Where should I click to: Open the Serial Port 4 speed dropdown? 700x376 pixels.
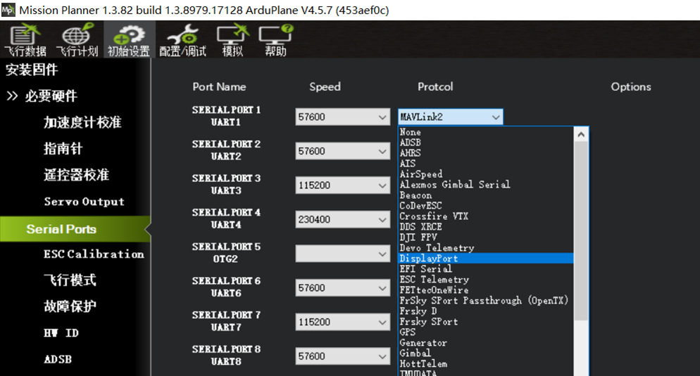tap(382, 220)
